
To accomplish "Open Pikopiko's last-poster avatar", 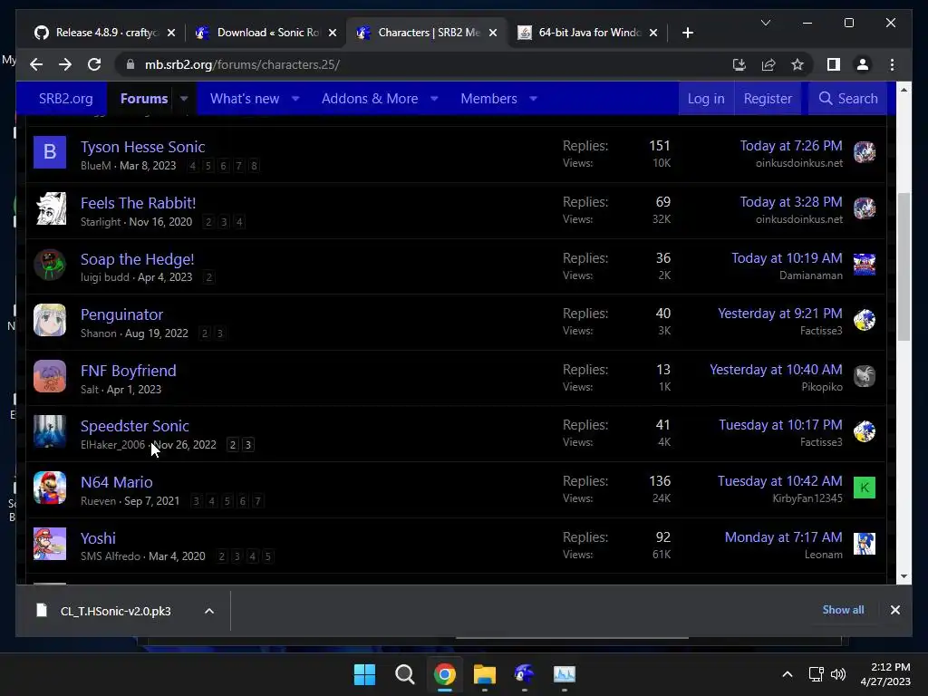I will tap(864, 376).
